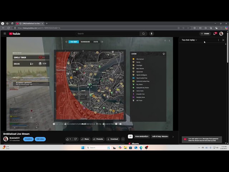Share the video
Viewport: 229px width, 172px height.
coord(85,139)
